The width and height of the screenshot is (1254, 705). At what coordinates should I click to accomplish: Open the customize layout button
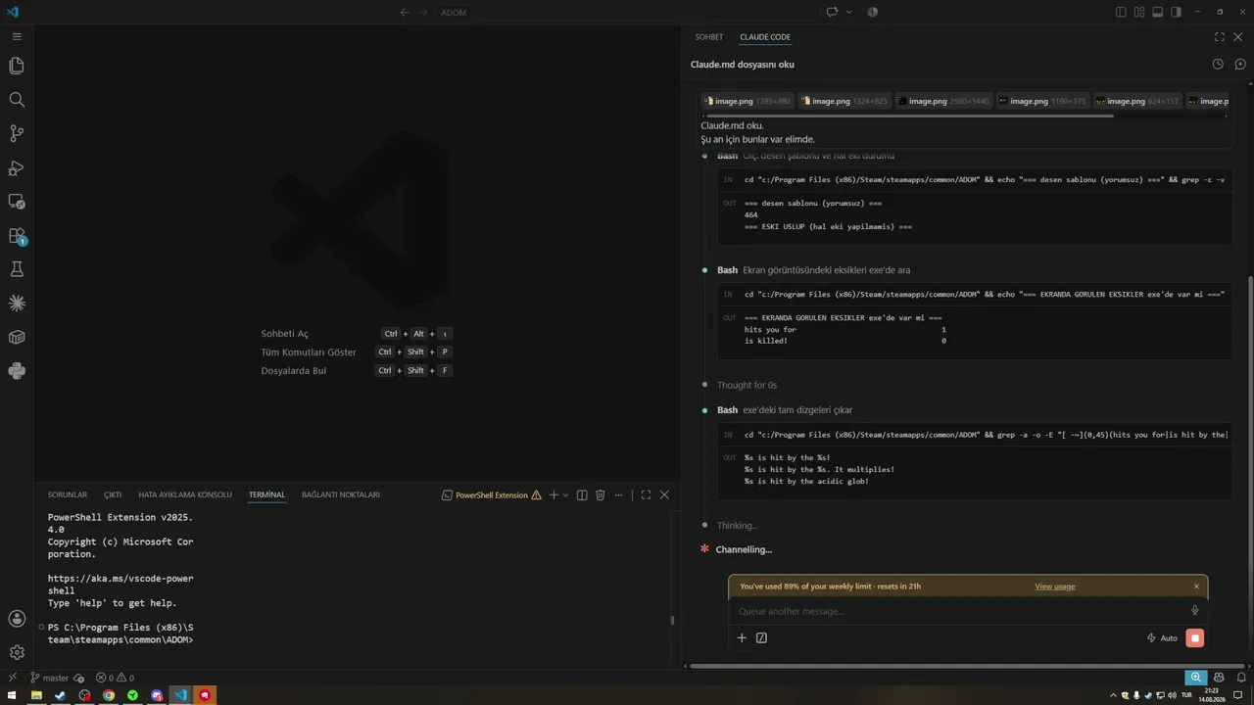tap(1139, 12)
